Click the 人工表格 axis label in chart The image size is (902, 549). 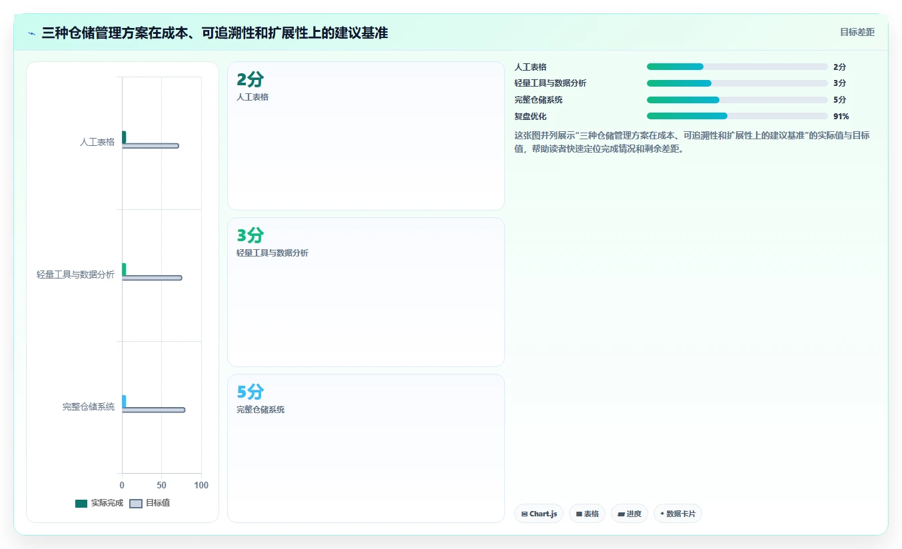[x=97, y=142]
